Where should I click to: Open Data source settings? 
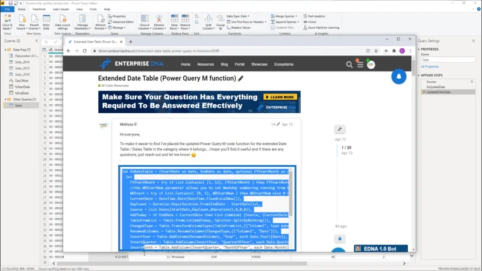[63, 22]
